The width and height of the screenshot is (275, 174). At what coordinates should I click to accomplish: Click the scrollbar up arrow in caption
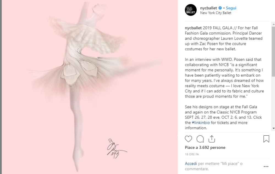click(x=273, y=25)
